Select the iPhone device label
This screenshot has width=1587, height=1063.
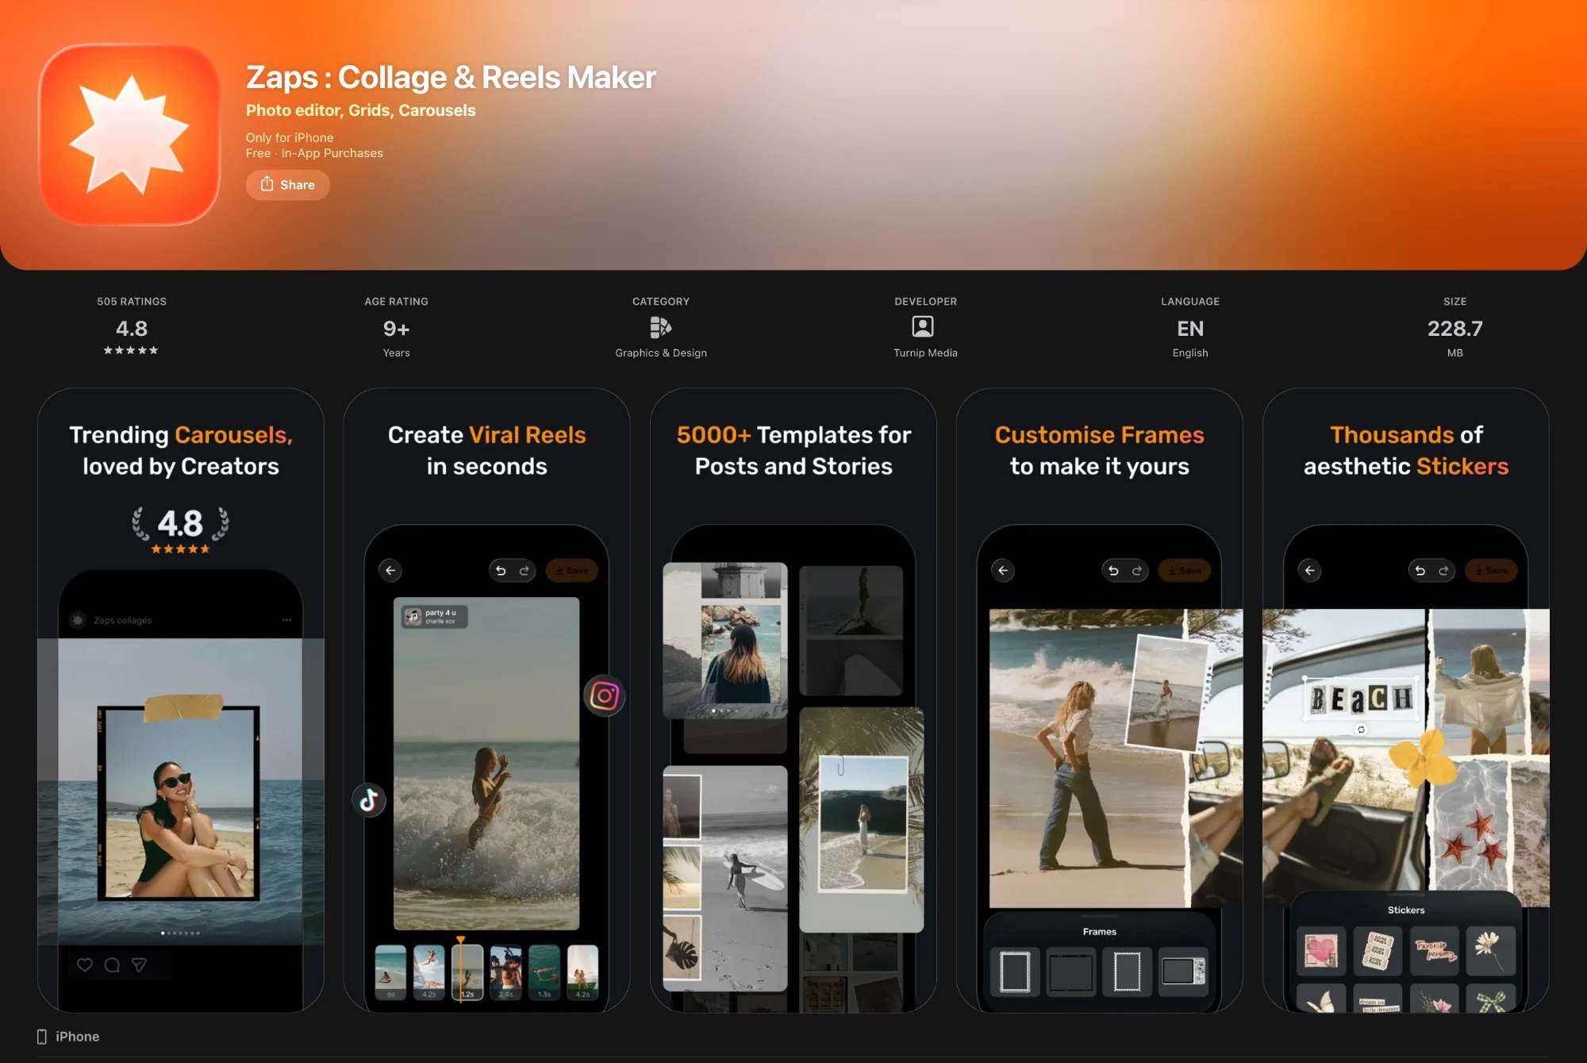[77, 1036]
